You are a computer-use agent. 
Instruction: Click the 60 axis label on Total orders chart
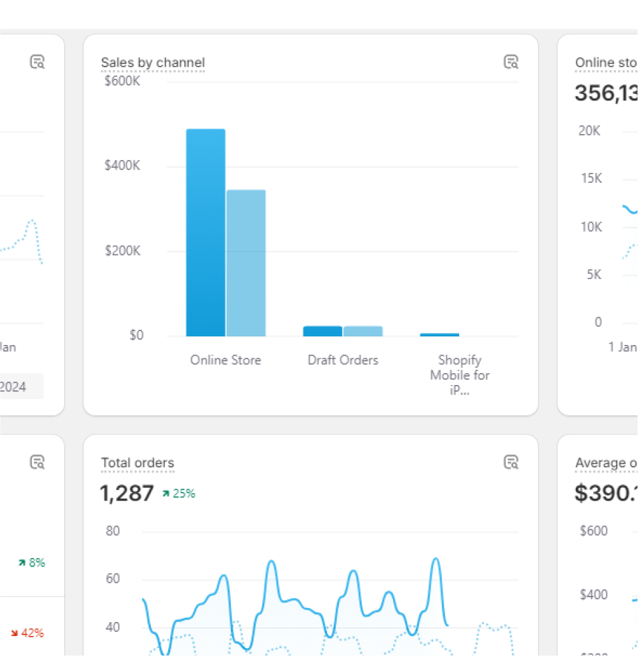point(113,579)
